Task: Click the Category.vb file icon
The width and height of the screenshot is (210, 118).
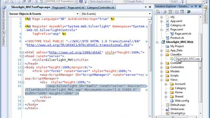Action: click(167, 25)
